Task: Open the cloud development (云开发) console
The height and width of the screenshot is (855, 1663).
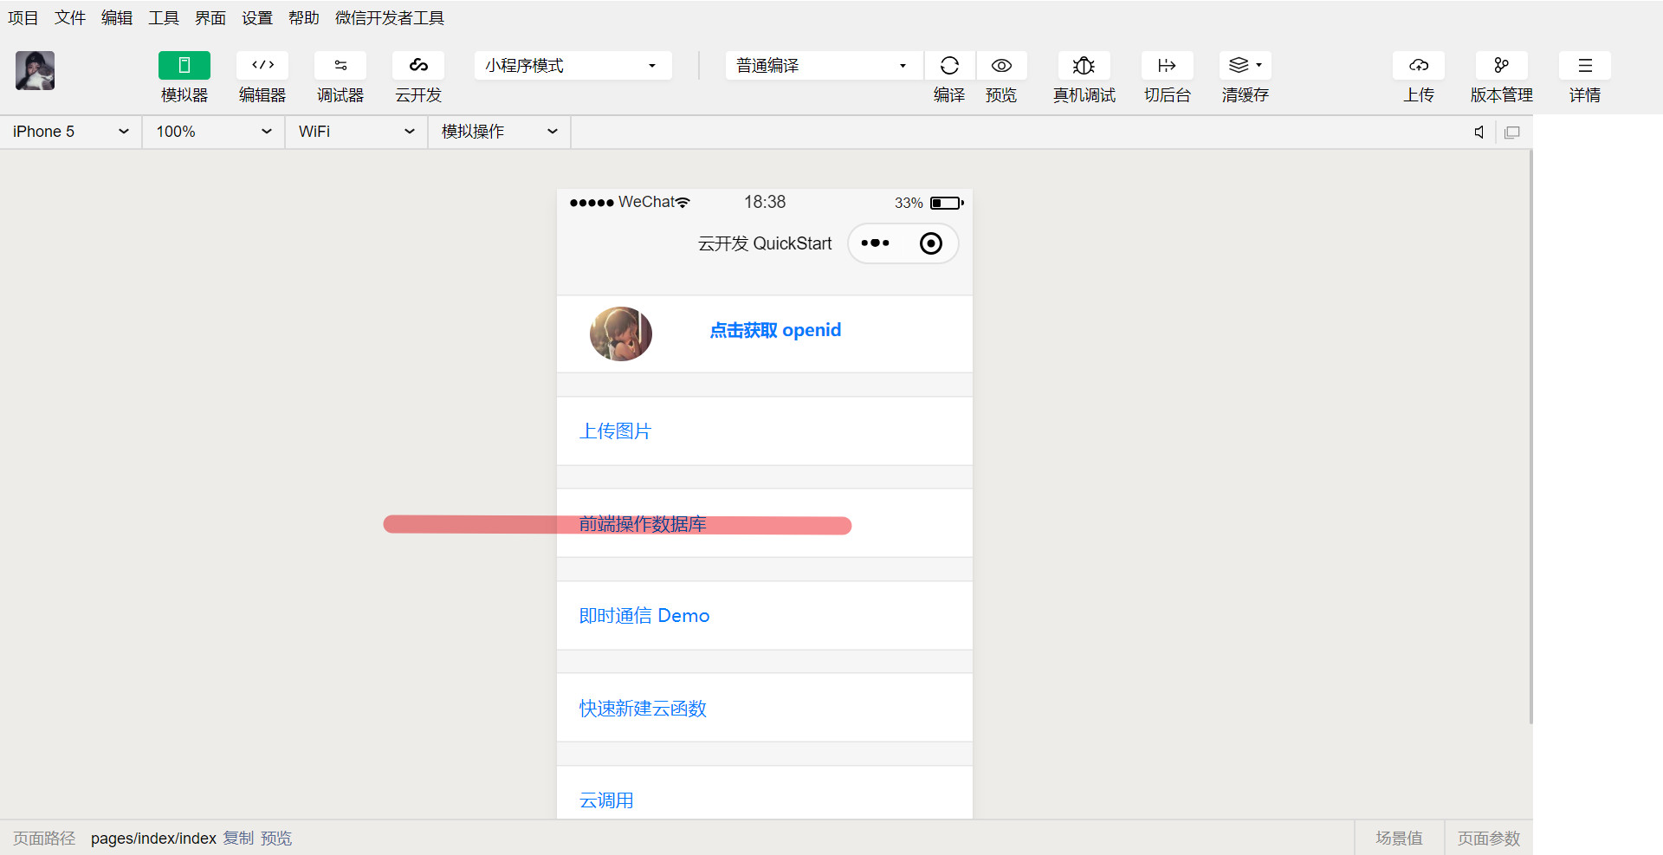Action: coord(417,66)
